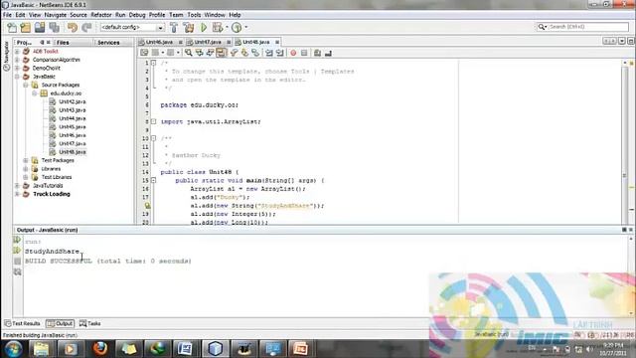Click the editor Find Selection magnifier icon

pyautogui.click(x=188, y=53)
